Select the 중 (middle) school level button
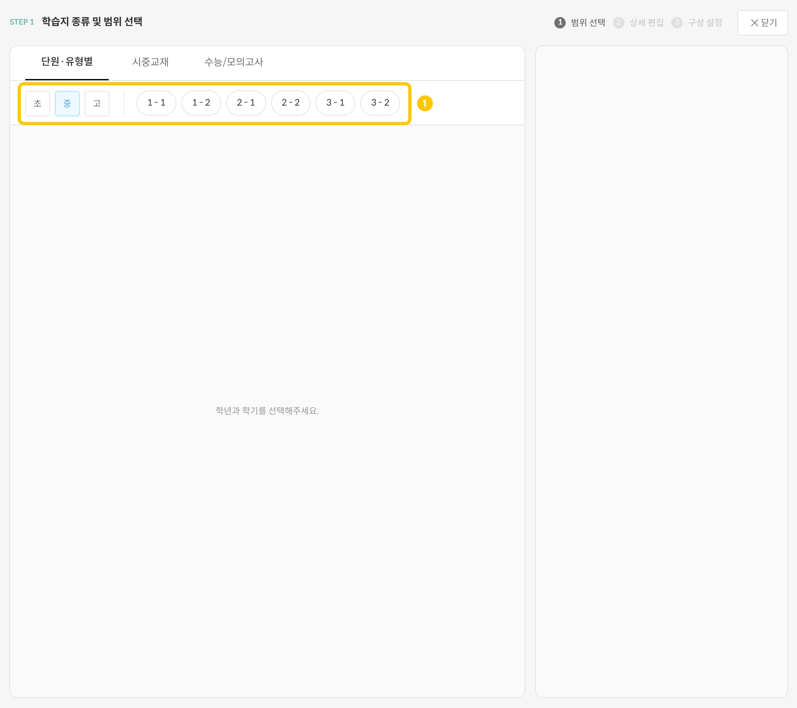This screenshot has height=708, width=797. click(67, 104)
